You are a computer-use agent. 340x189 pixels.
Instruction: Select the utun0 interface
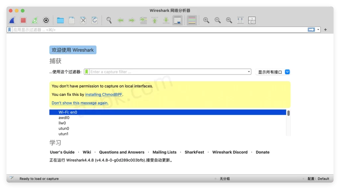tap(168, 129)
